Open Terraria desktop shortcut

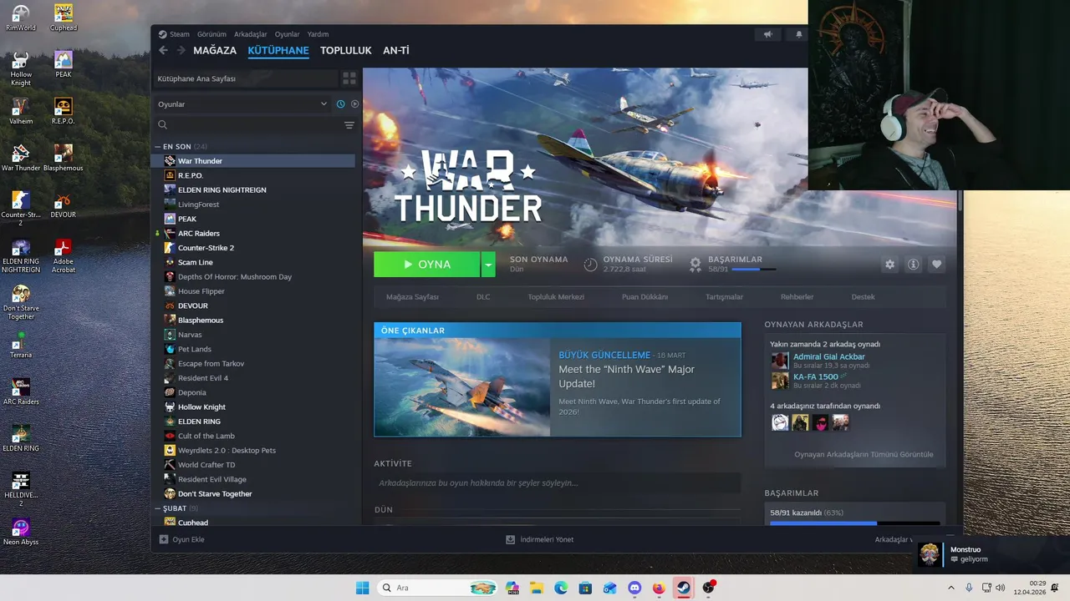(x=21, y=345)
